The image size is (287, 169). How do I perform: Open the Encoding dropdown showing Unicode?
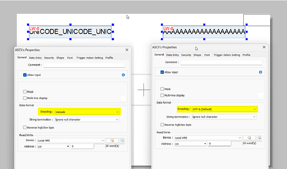(x=87, y=112)
